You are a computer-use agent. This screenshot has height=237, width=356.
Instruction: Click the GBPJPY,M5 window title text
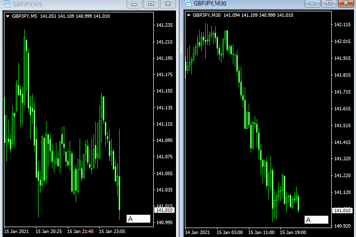click(27, 4)
